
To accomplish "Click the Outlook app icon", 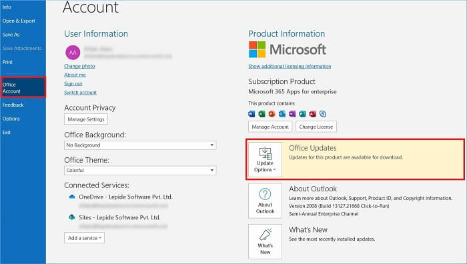I will click(x=282, y=114).
